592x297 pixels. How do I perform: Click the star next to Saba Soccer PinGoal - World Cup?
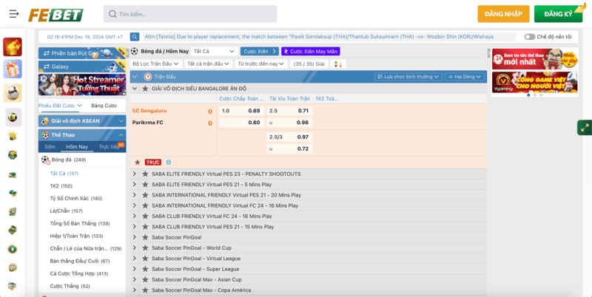tap(145, 247)
